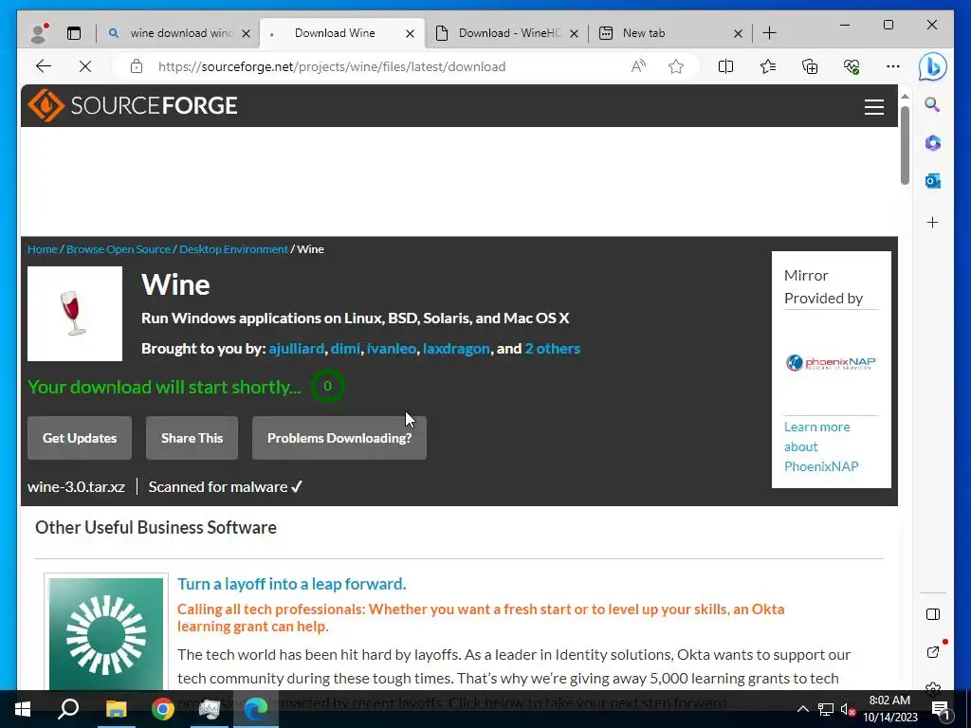Customize sidebar with plus icon
The width and height of the screenshot is (971, 728).
933,222
